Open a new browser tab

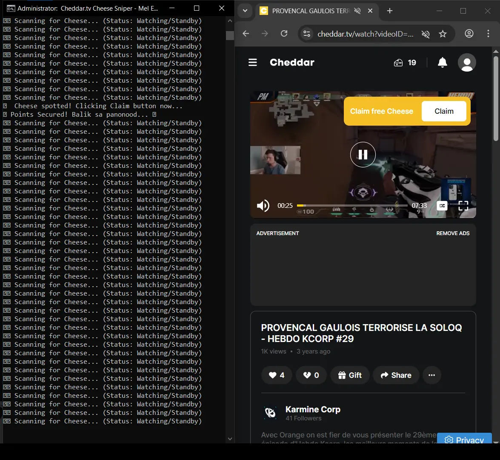(x=390, y=11)
